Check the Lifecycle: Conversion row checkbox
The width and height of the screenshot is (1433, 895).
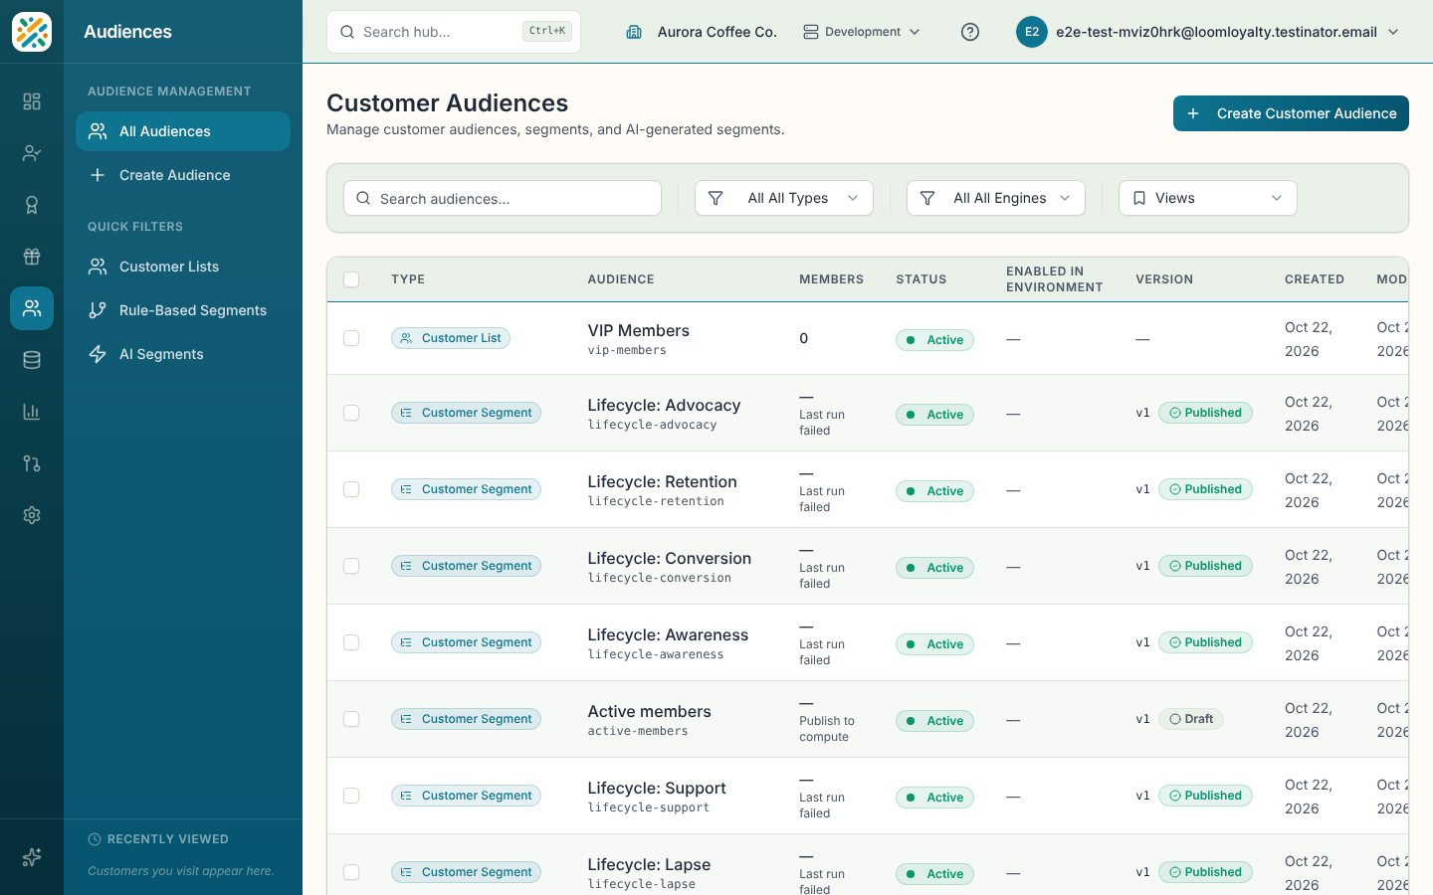click(351, 566)
